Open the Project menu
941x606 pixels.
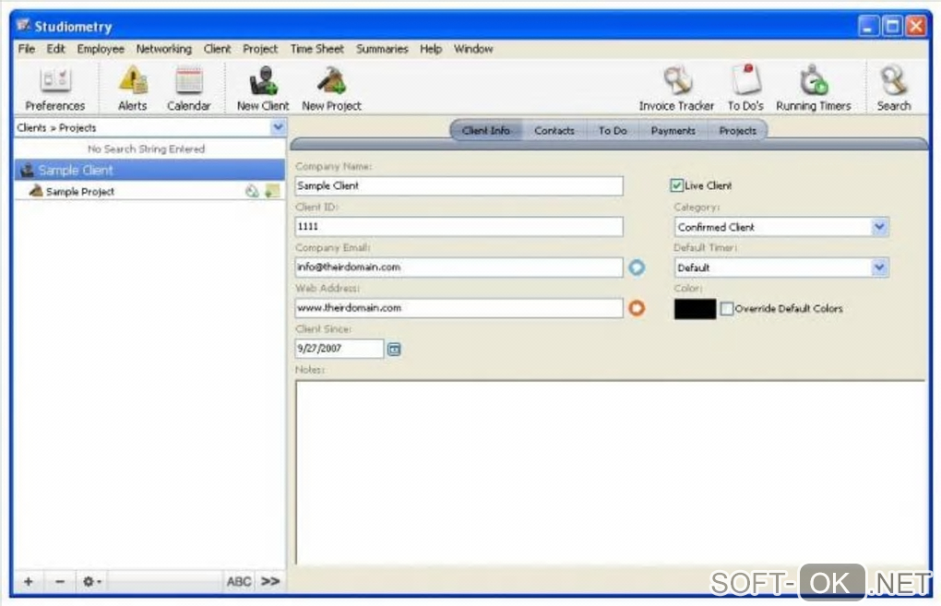click(260, 49)
